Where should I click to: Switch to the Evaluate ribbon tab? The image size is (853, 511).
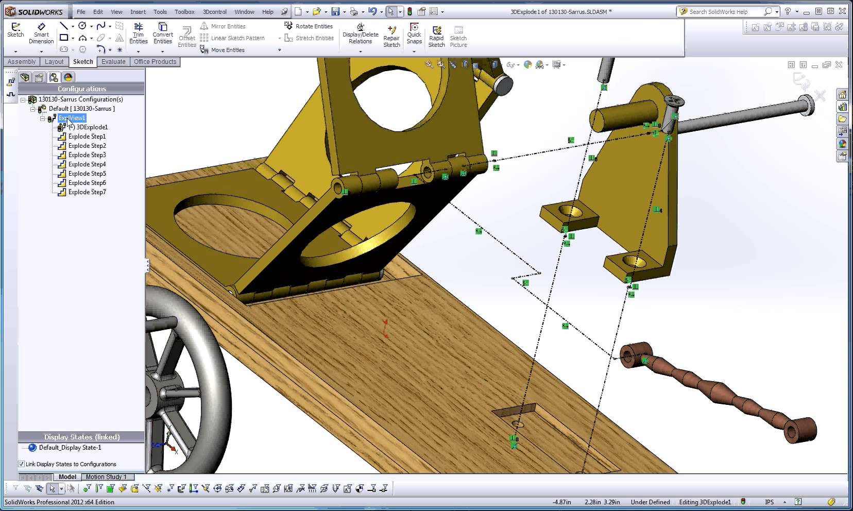click(113, 61)
